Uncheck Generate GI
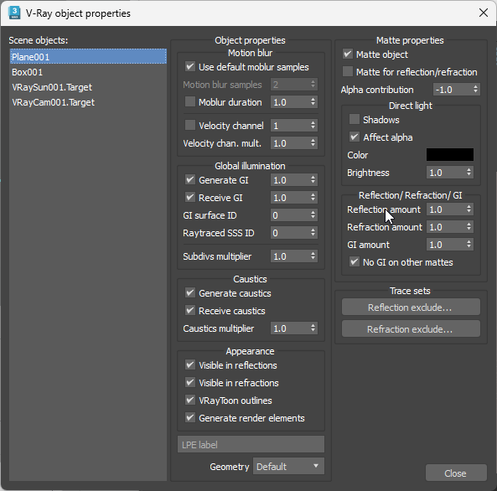Image resolution: width=497 pixels, height=491 pixels. 190,180
